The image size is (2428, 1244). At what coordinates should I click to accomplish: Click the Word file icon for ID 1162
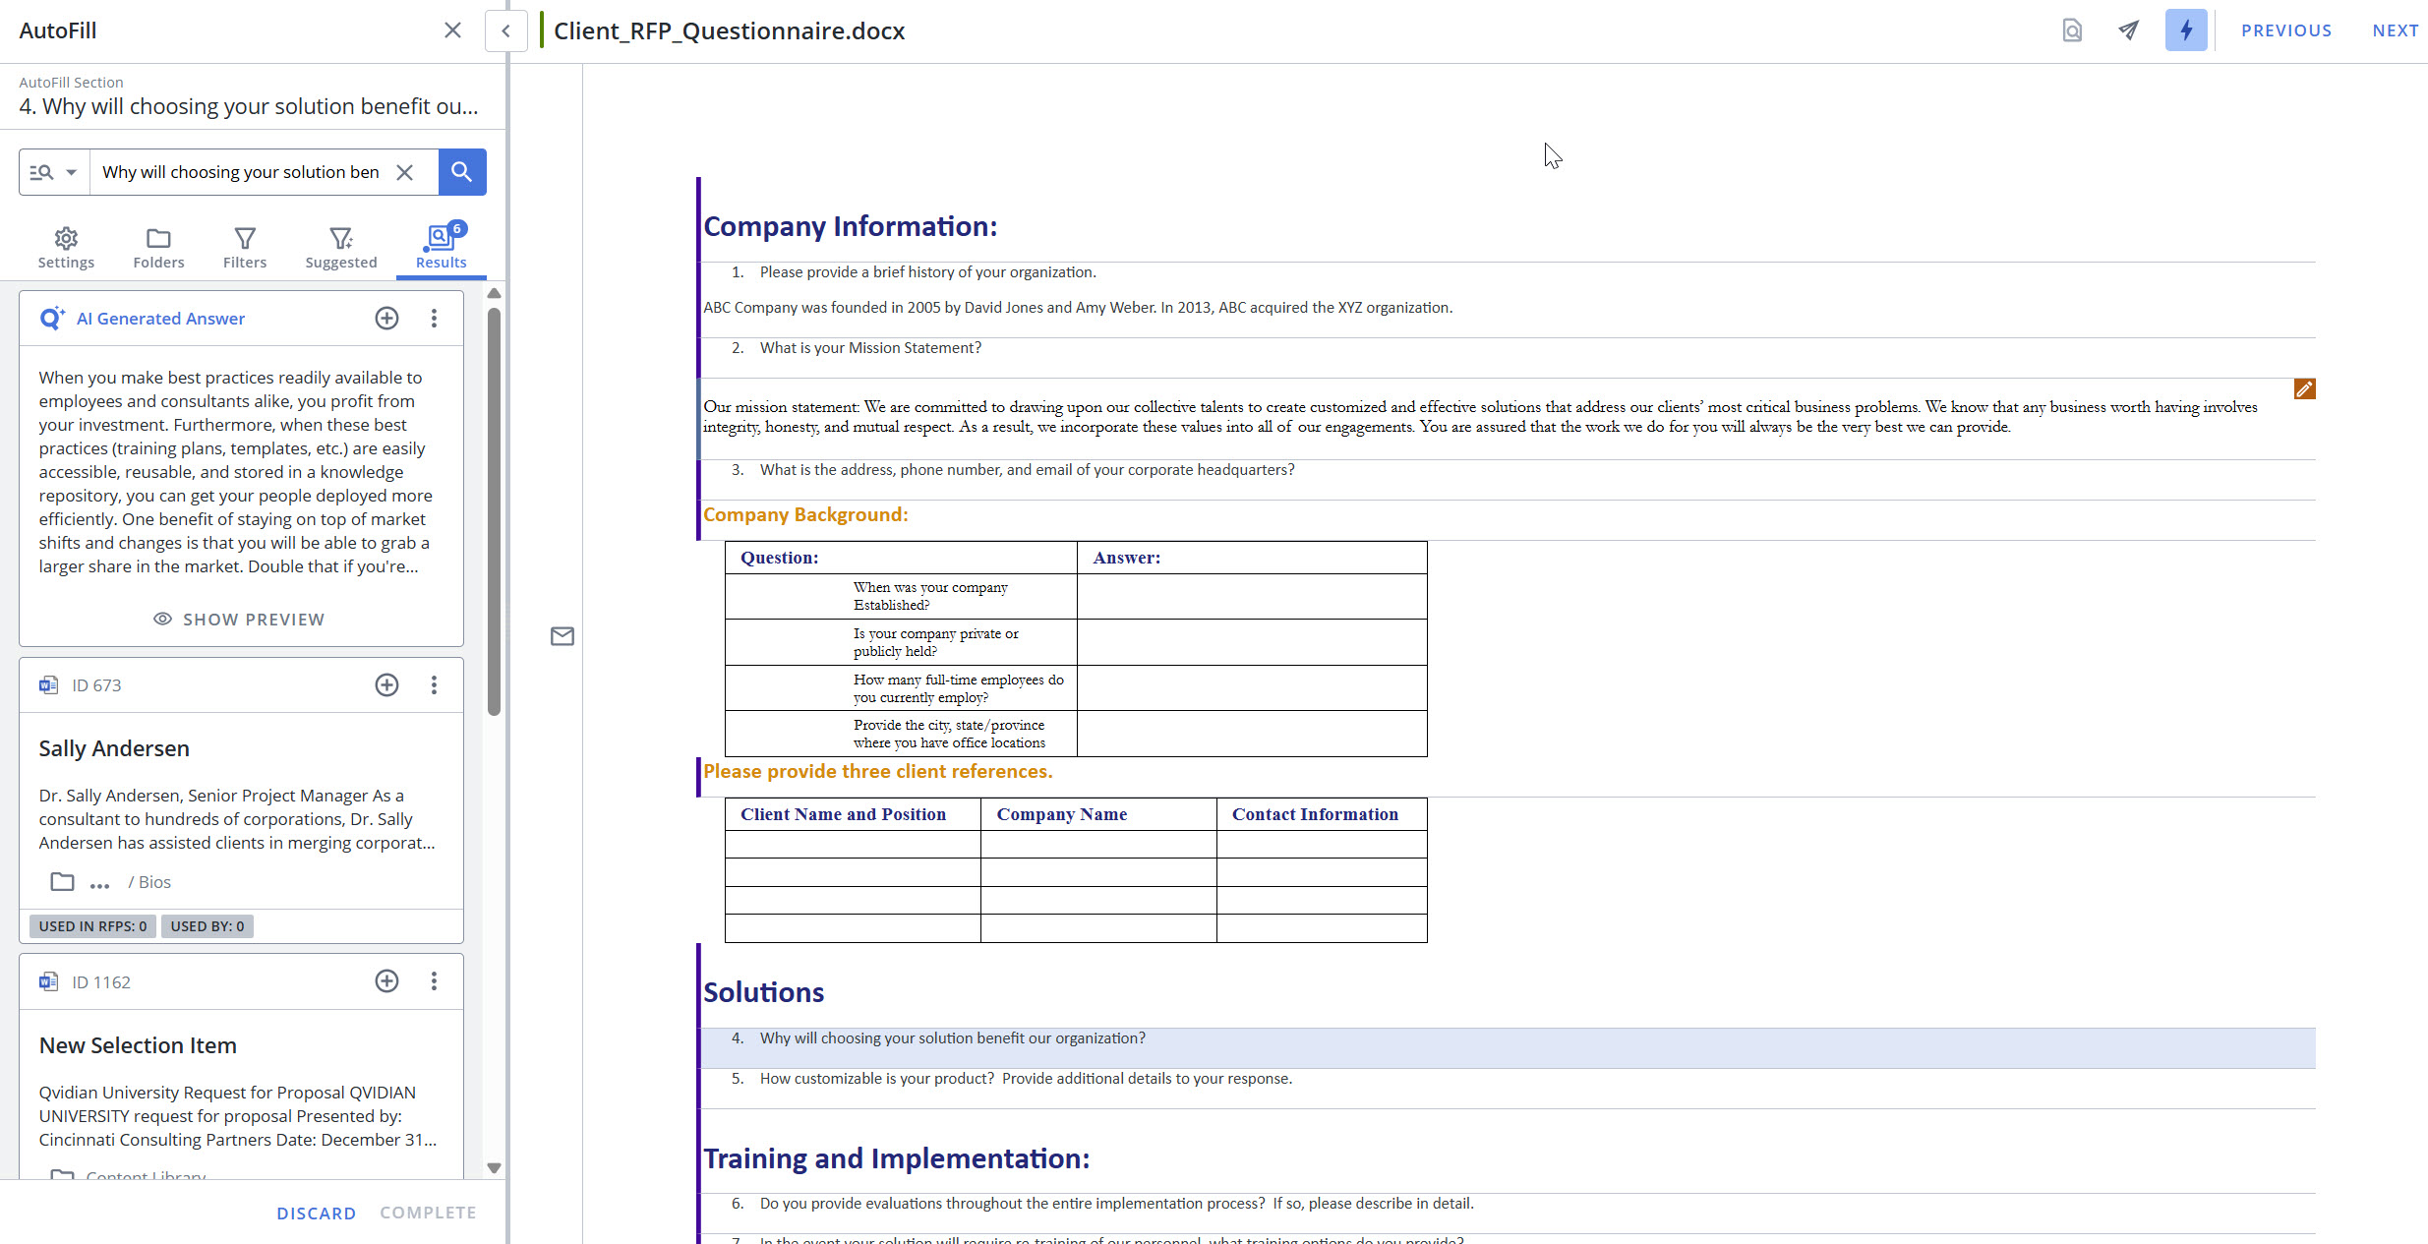48,981
